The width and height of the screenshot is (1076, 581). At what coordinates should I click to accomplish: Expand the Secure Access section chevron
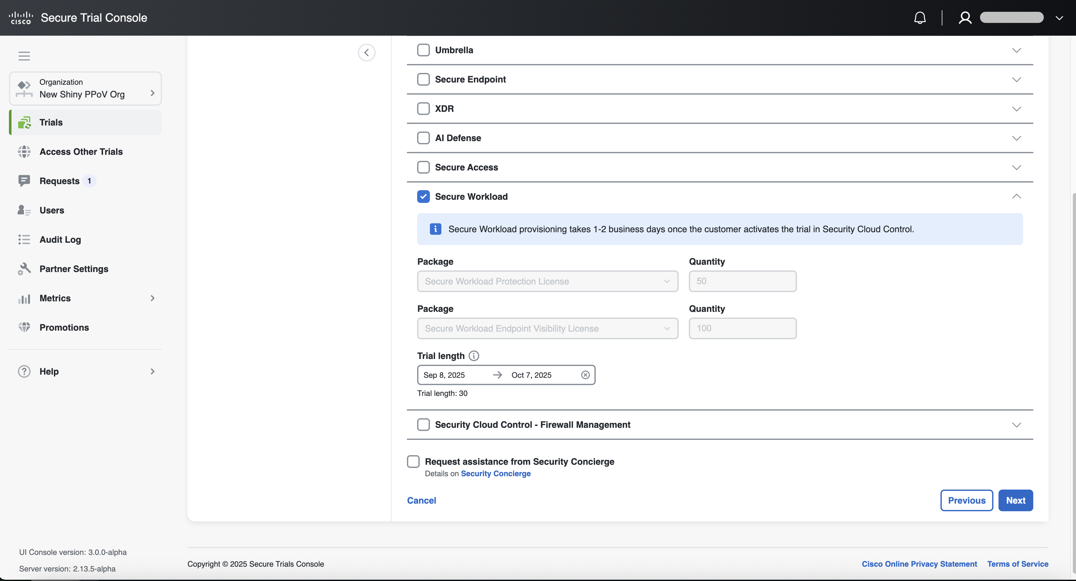tap(1016, 167)
